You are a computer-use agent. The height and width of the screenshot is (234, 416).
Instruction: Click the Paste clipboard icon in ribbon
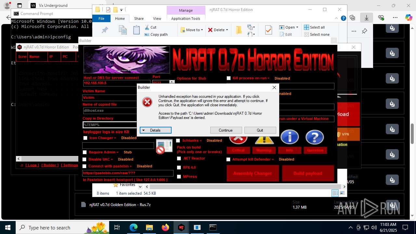[136, 30]
